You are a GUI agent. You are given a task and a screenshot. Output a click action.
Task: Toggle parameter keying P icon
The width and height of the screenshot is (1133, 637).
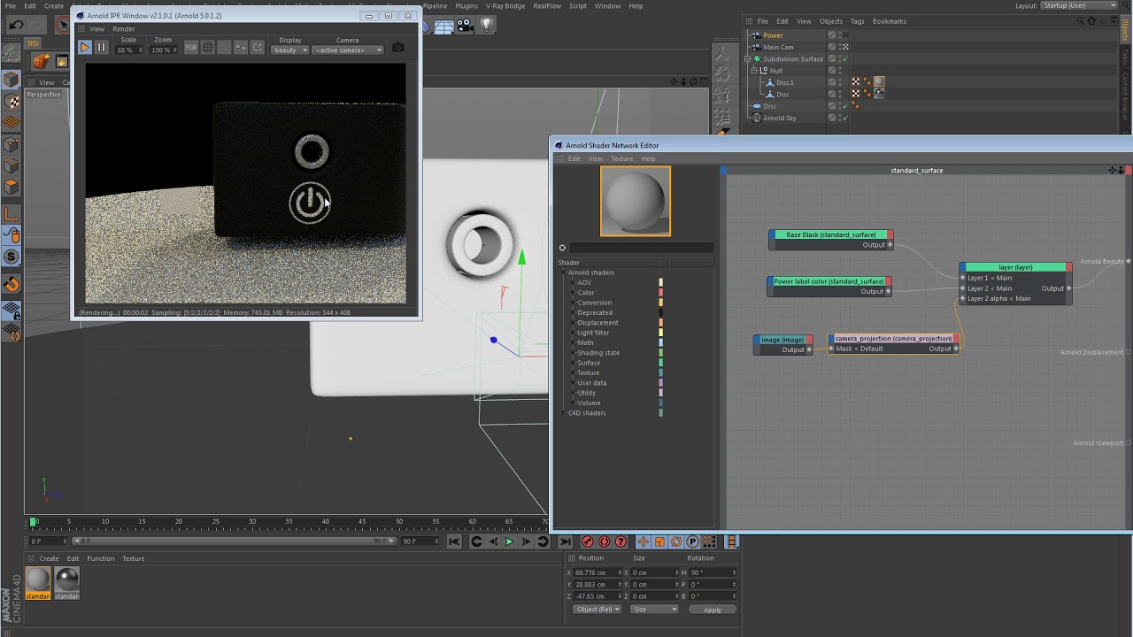tap(693, 541)
